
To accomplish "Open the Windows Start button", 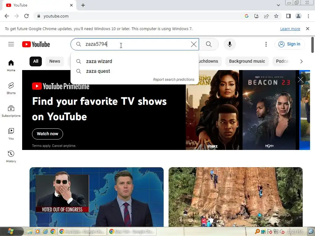I will (x=10, y=232).
